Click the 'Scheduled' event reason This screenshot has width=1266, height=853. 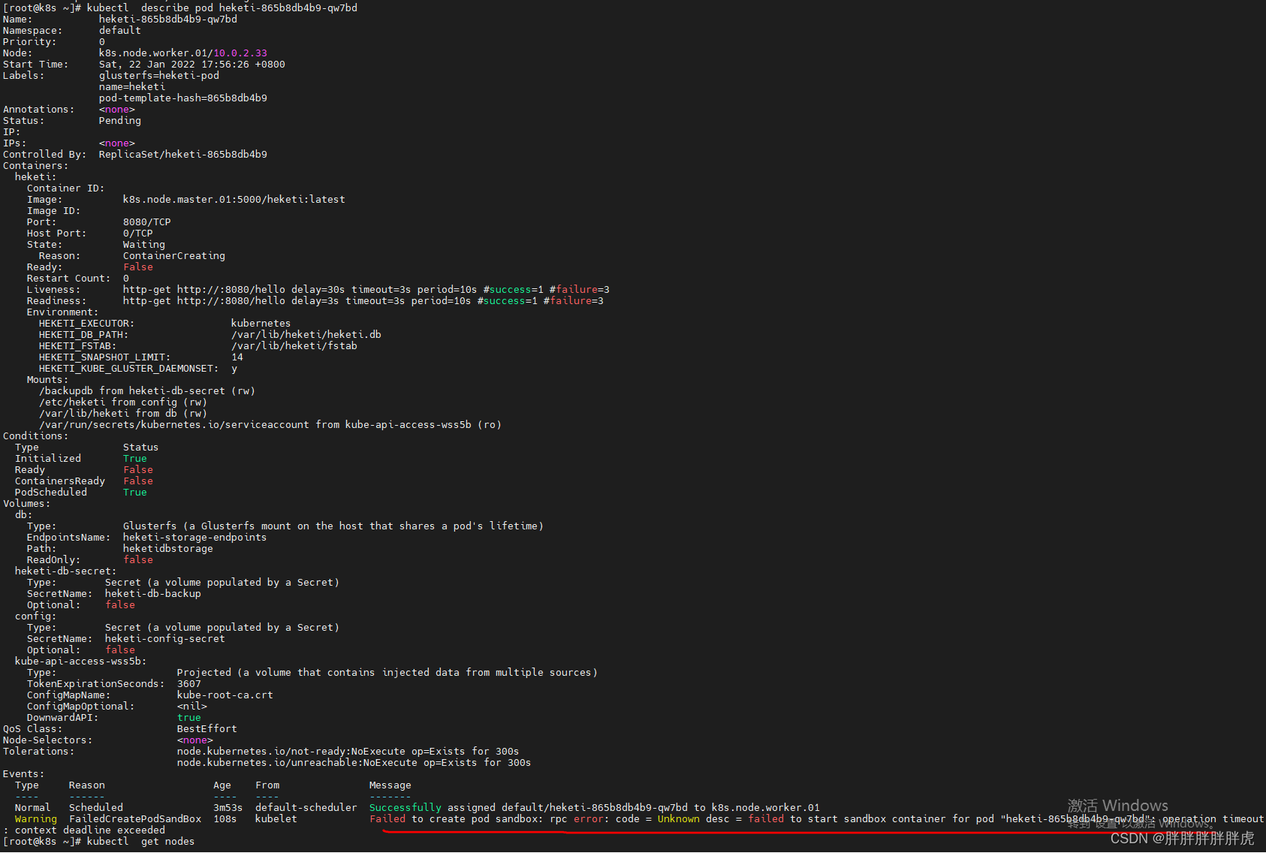(x=96, y=808)
